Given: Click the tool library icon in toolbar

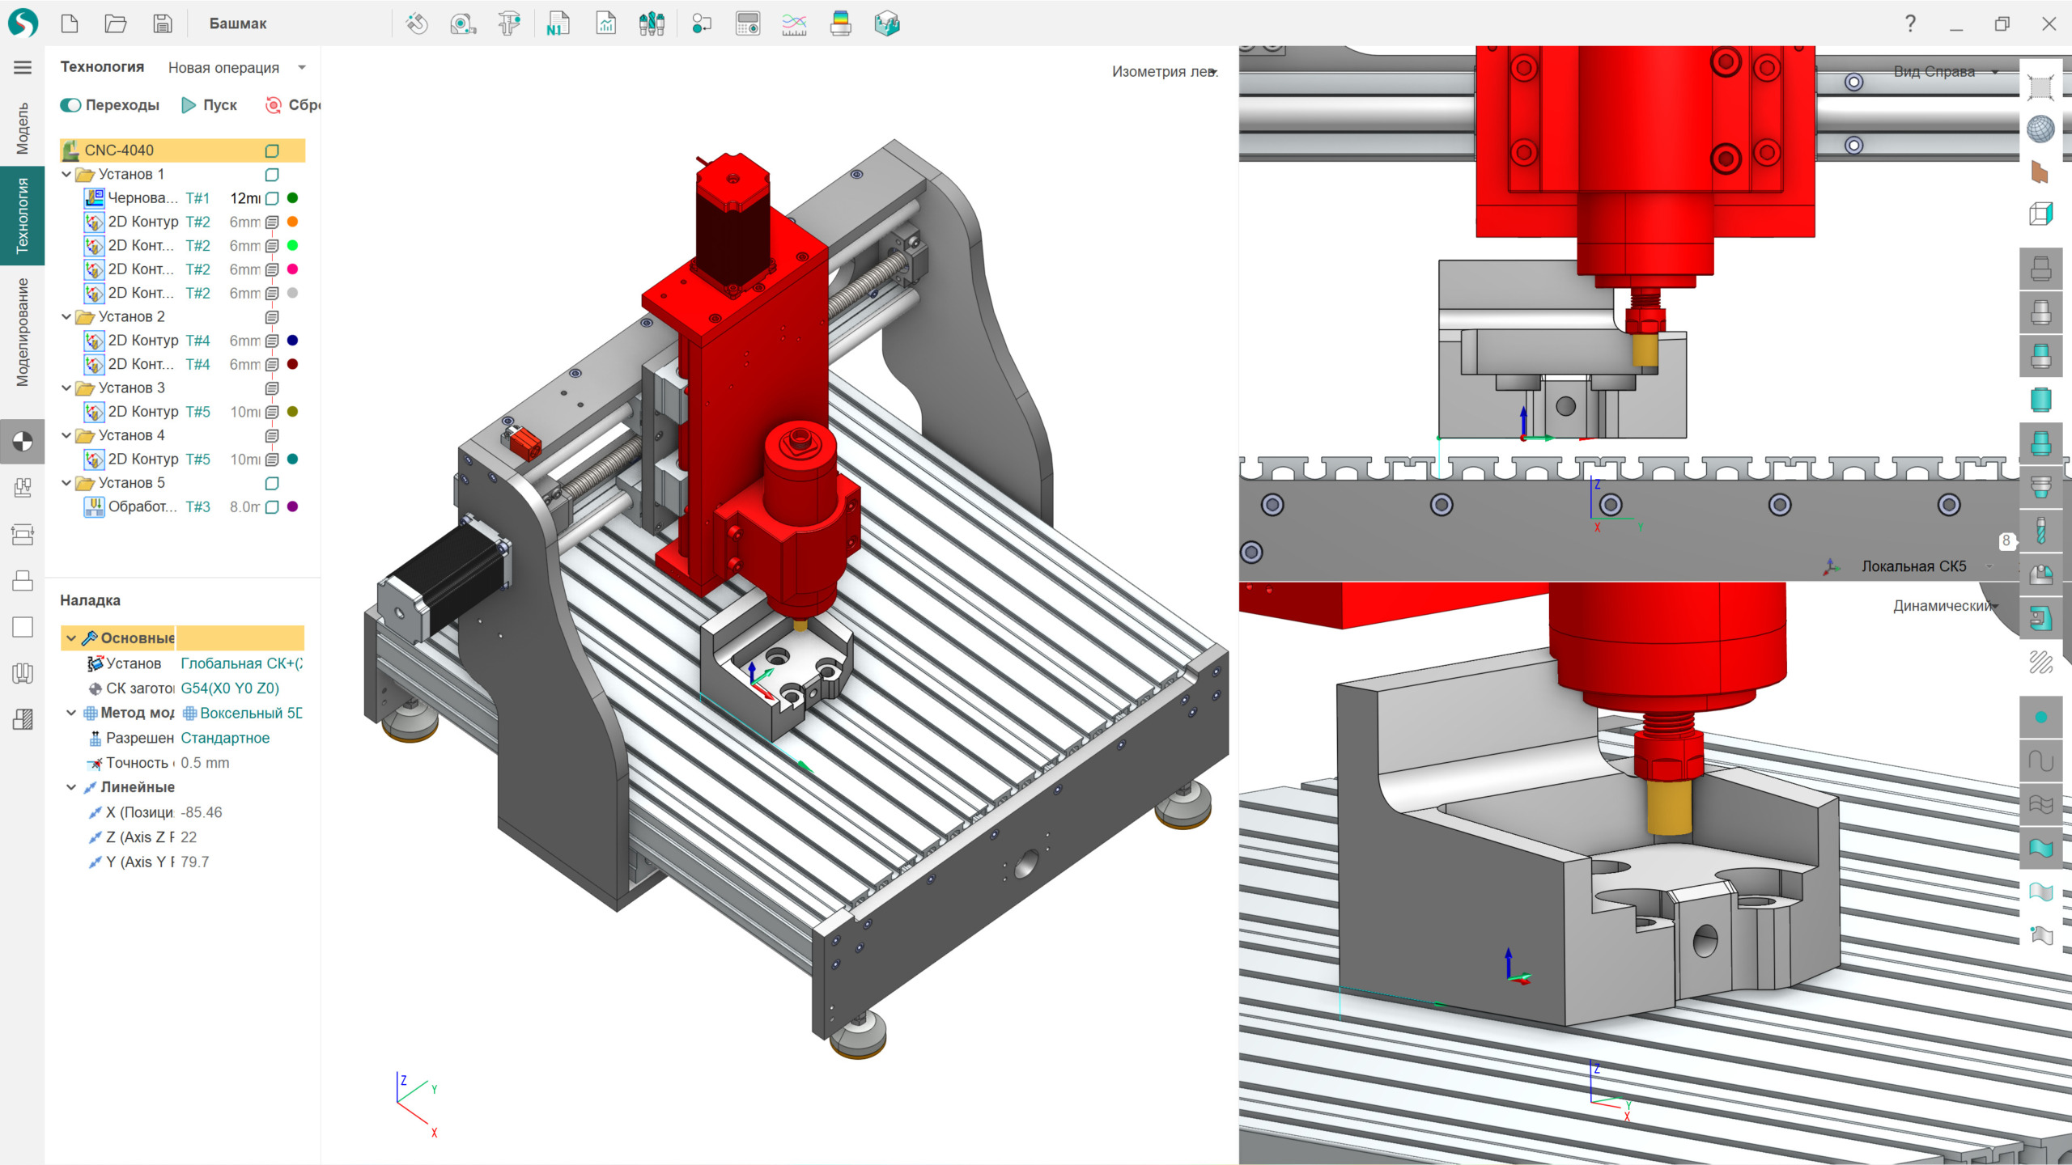Looking at the screenshot, I should (652, 23).
